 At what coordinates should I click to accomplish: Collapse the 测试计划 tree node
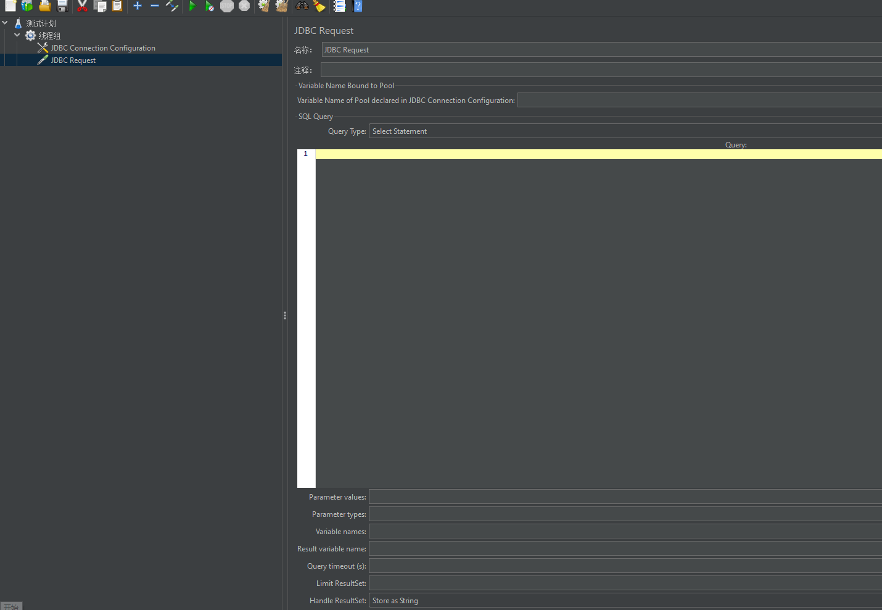tap(5, 23)
